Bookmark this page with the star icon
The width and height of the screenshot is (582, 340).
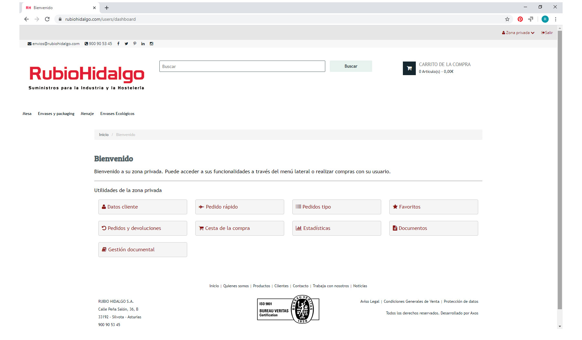click(507, 19)
